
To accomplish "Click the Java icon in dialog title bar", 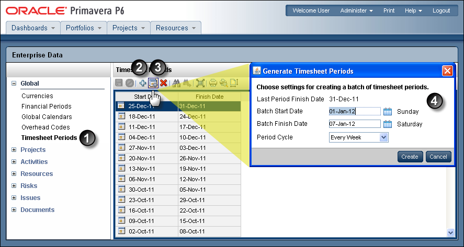I will [257, 71].
